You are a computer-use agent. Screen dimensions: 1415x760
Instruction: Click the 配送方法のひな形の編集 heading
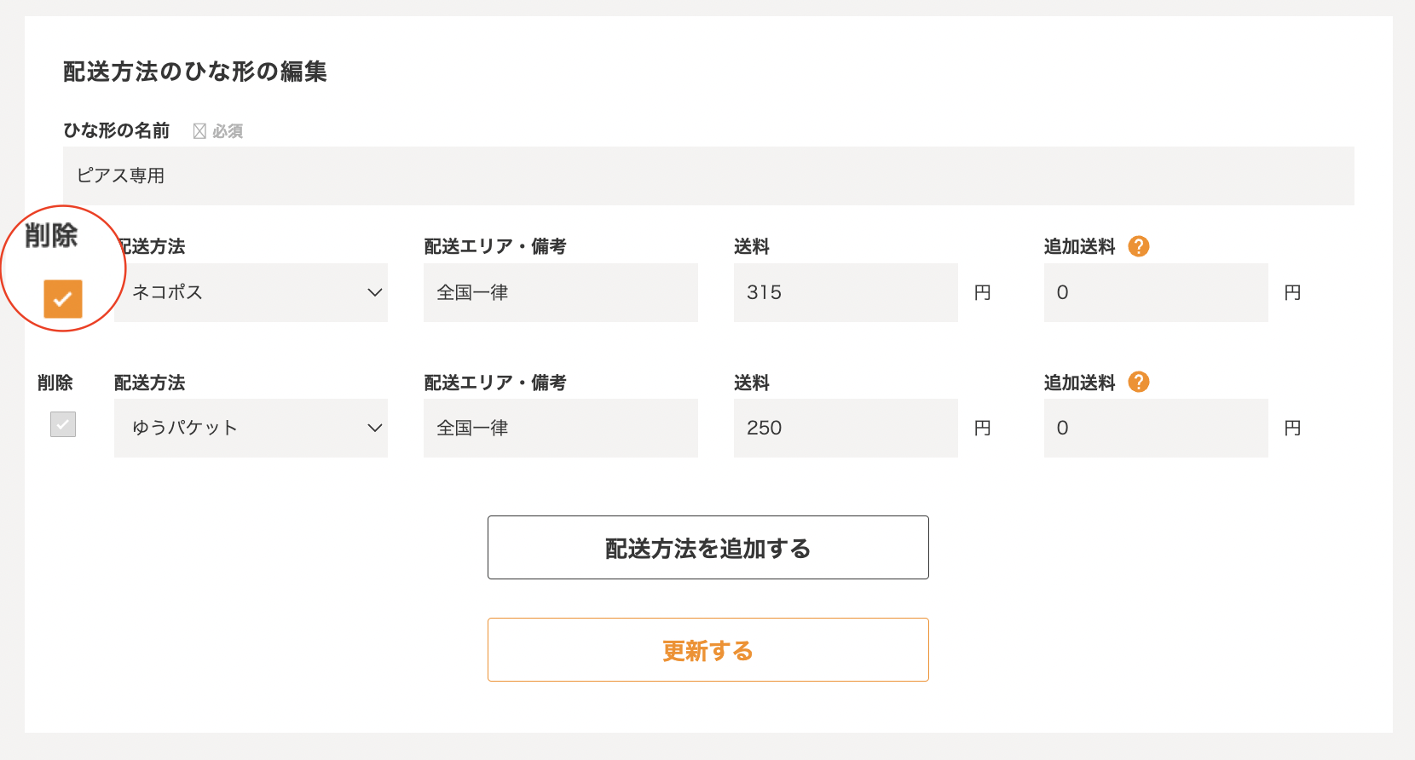(x=195, y=72)
